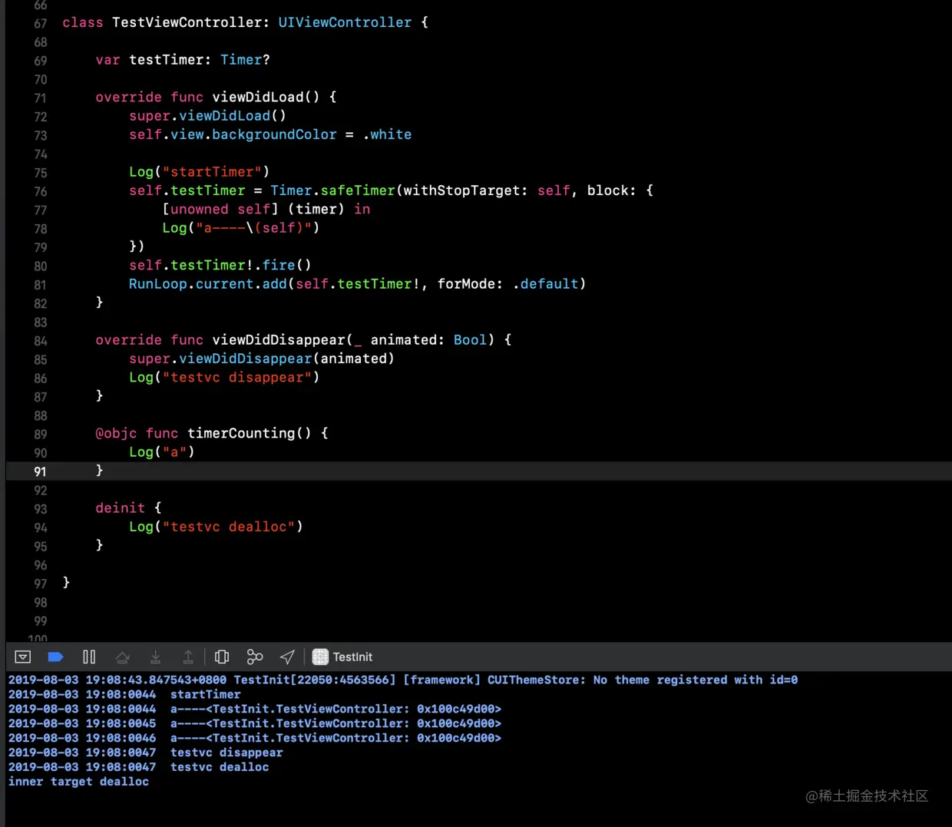Image resolution: width=952 pixels, height=827 pixels.
Task: Click the CUIThemeStore console log line
Action: pyautogui.click(x=403, y=680)
